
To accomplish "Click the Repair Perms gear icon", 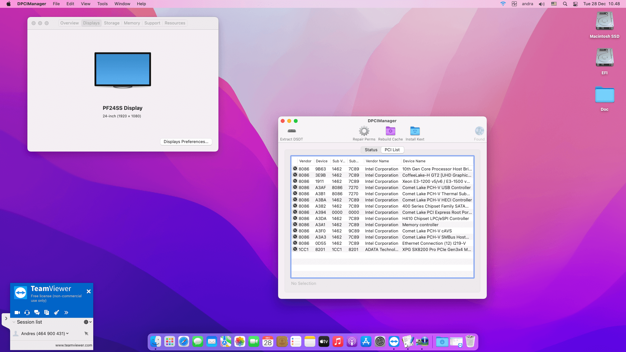I will point(364,131).
